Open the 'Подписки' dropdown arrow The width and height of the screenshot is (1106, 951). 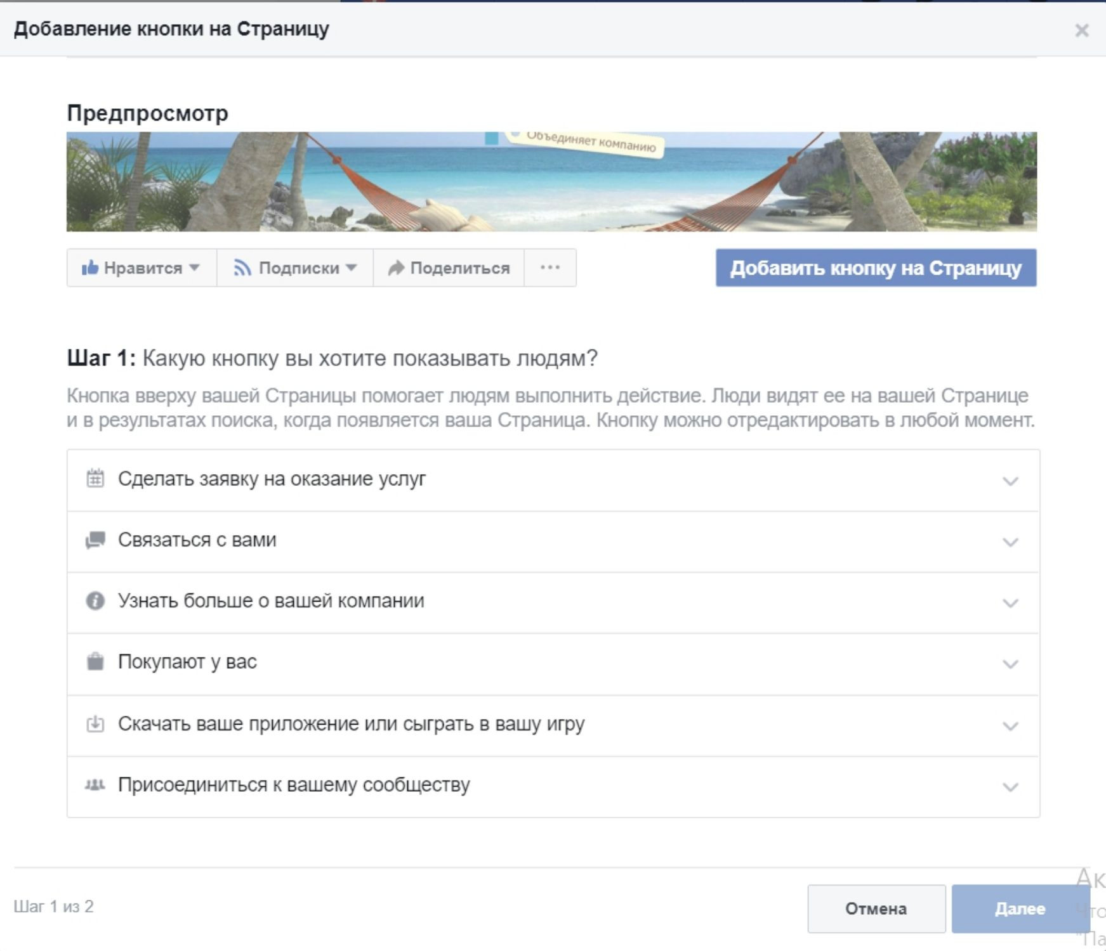pos(351,268)
